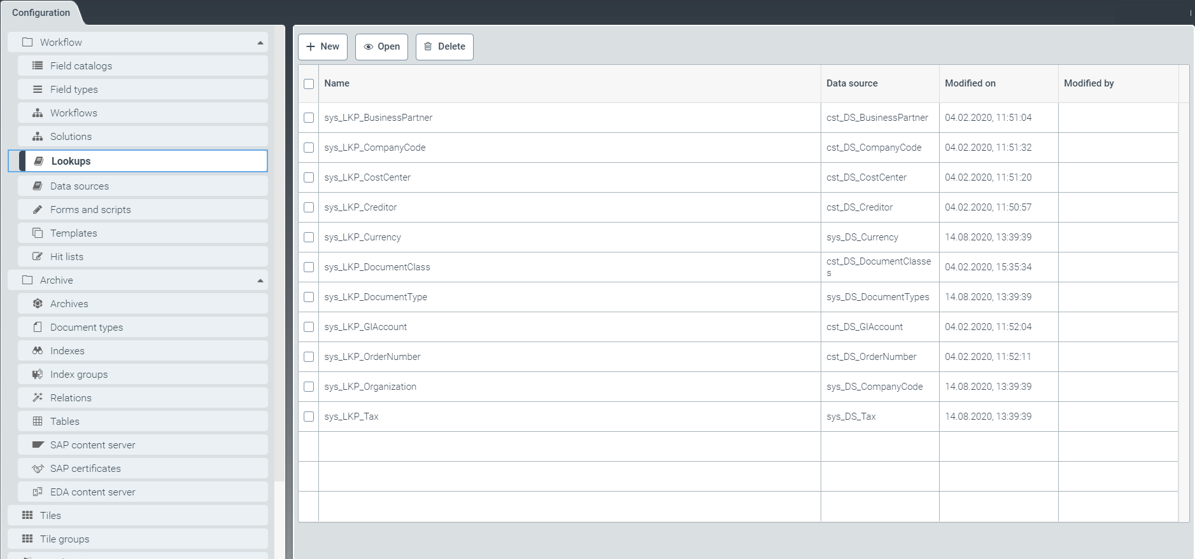
Task: Tick the checkbox for sys_LKP_Currency
Action: point(309,237)
